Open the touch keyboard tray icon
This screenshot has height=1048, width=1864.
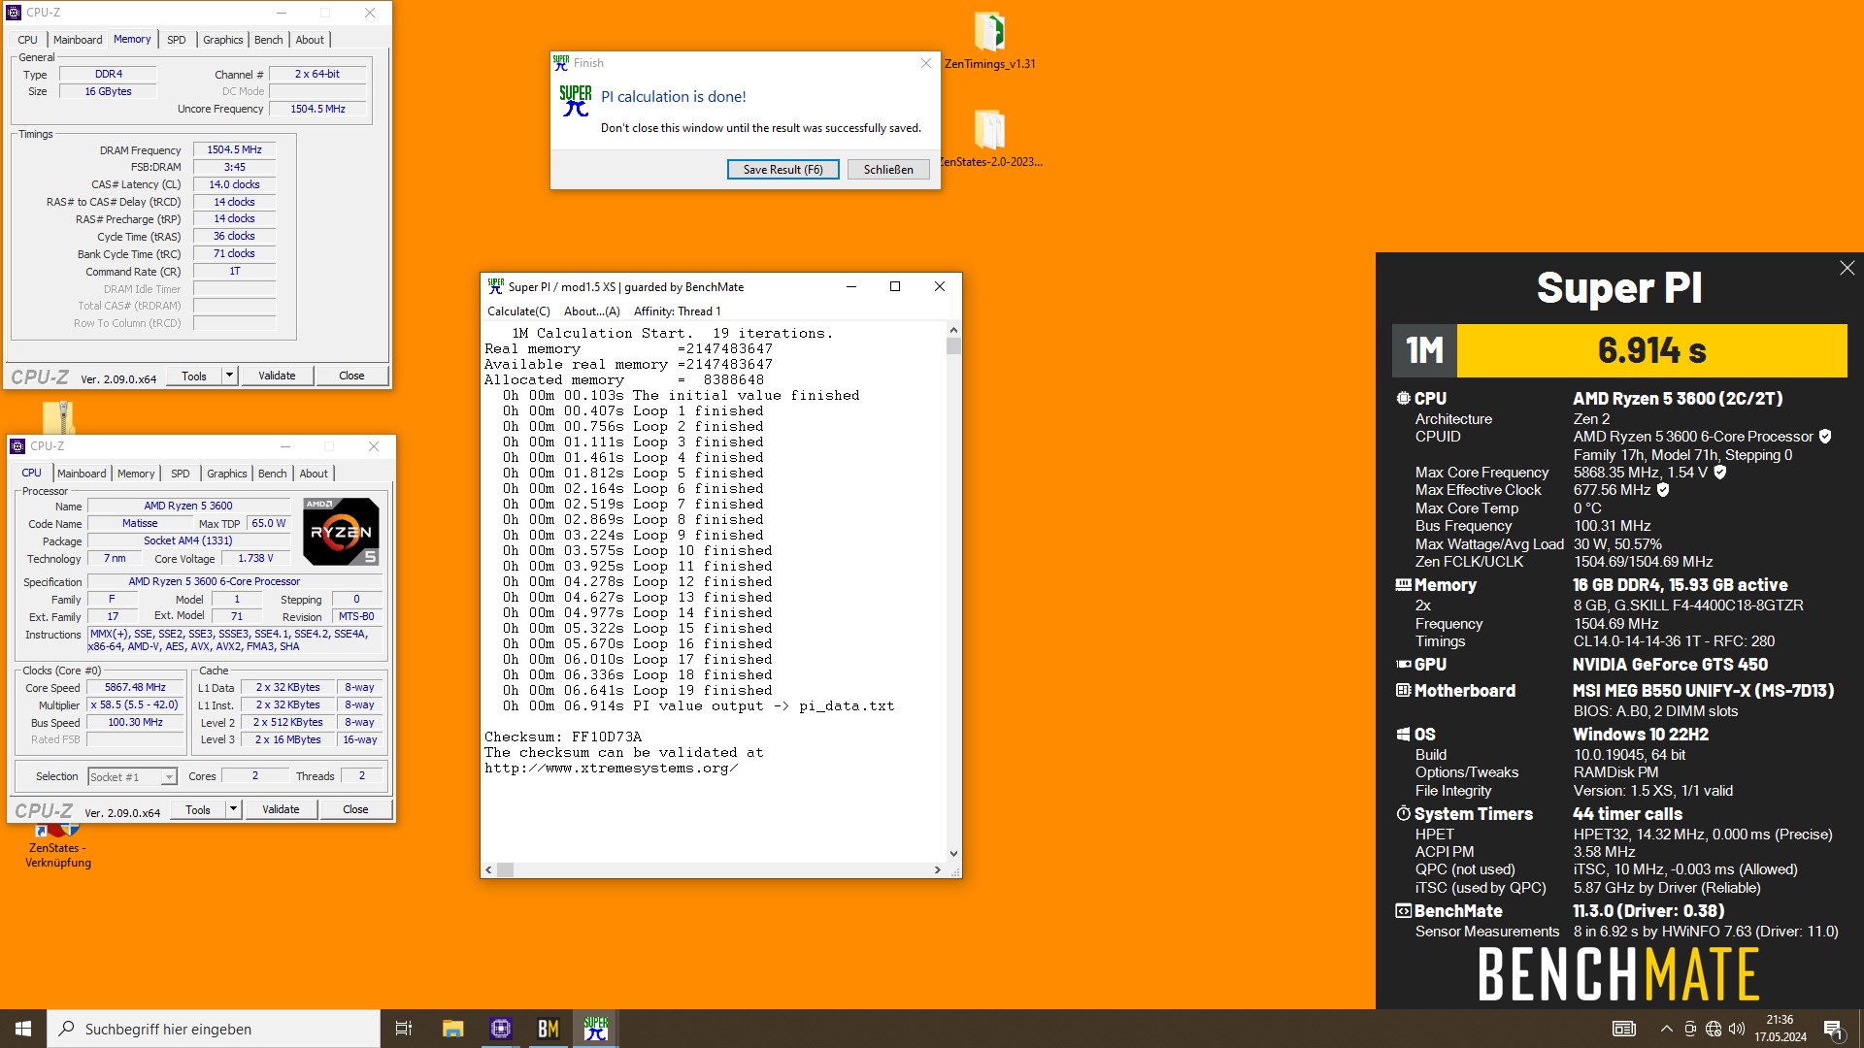coord(1624,1029)
